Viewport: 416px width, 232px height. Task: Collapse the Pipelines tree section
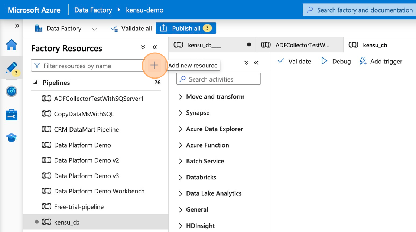[x=35, y=83]
